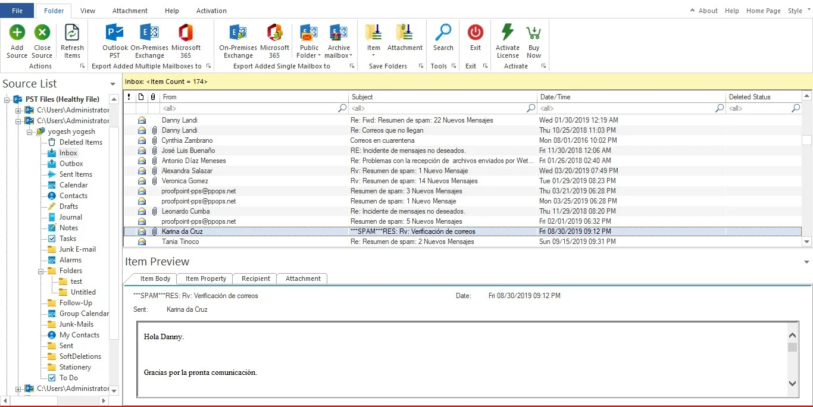
Task: Select email from Tania Tinoco
Action: click(x=462, y=242)
